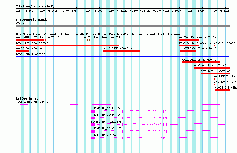The image size is (237, 153).
Task: Click the 40200k ruler tick label
Action: pos(99,11)
